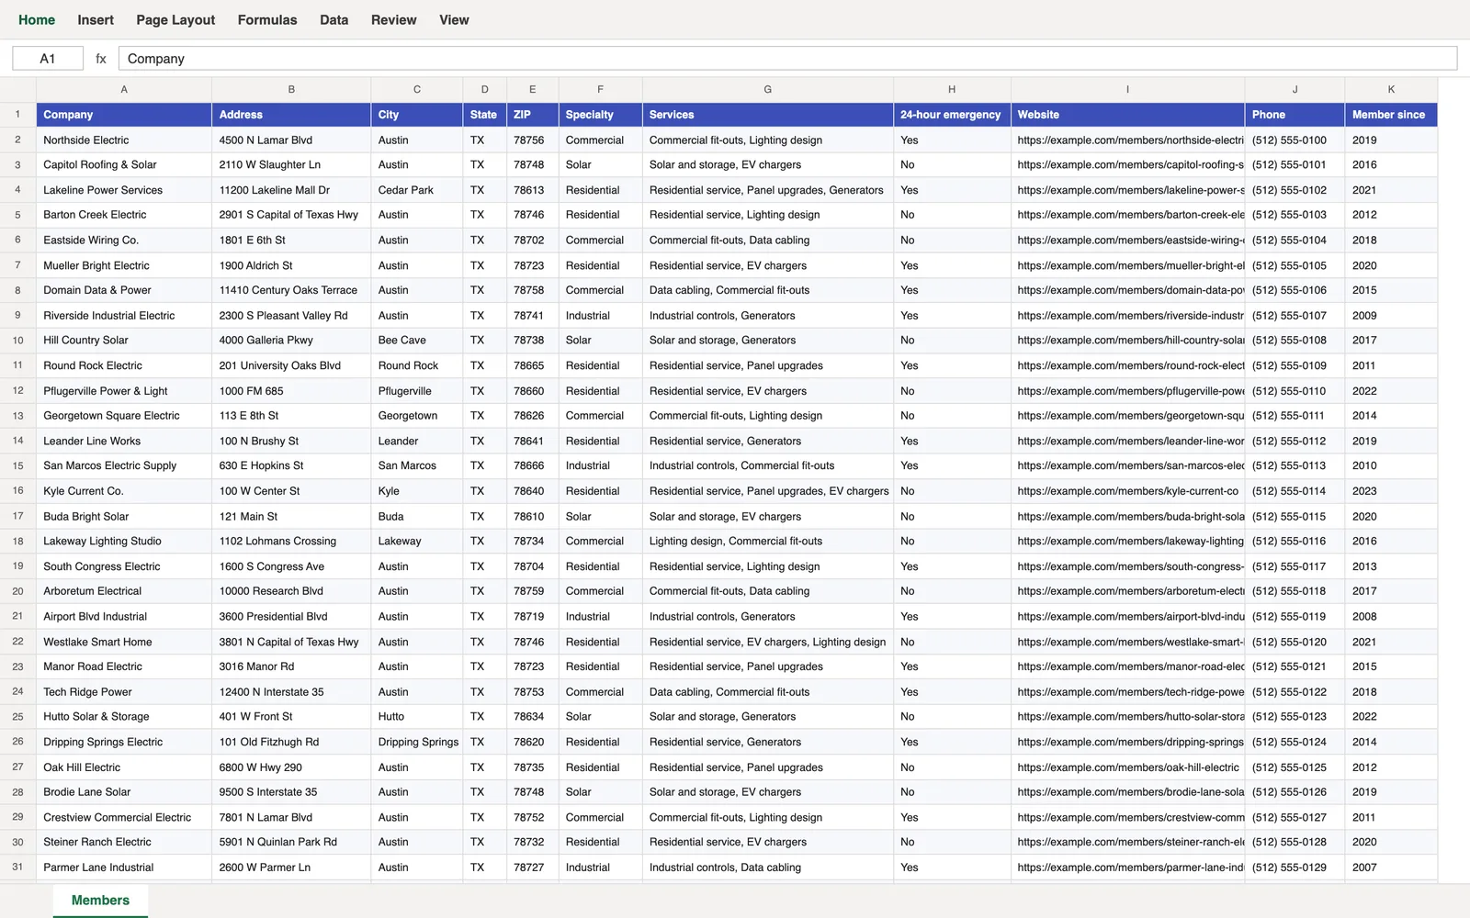
Task: Select Westlake Smart Home cell
Action: tap(124, 642)
